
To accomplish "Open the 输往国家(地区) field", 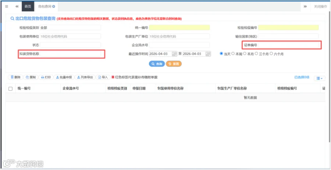I will point(288,36).
